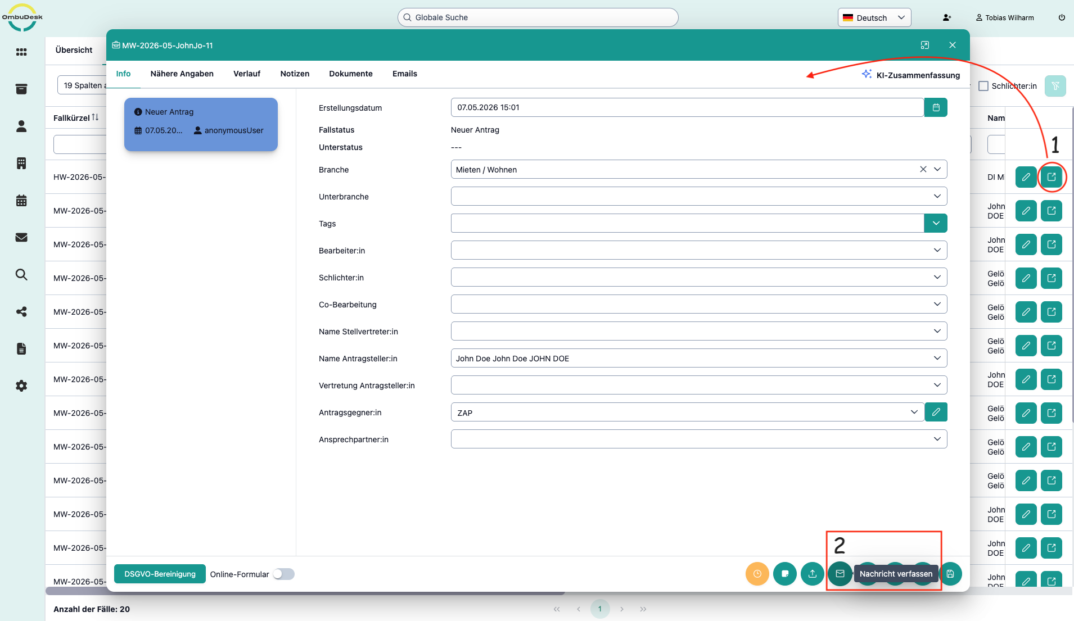Open the case dialog in new window
The height and width of the screenshot is (621, 1074).
tap(925, 45)
